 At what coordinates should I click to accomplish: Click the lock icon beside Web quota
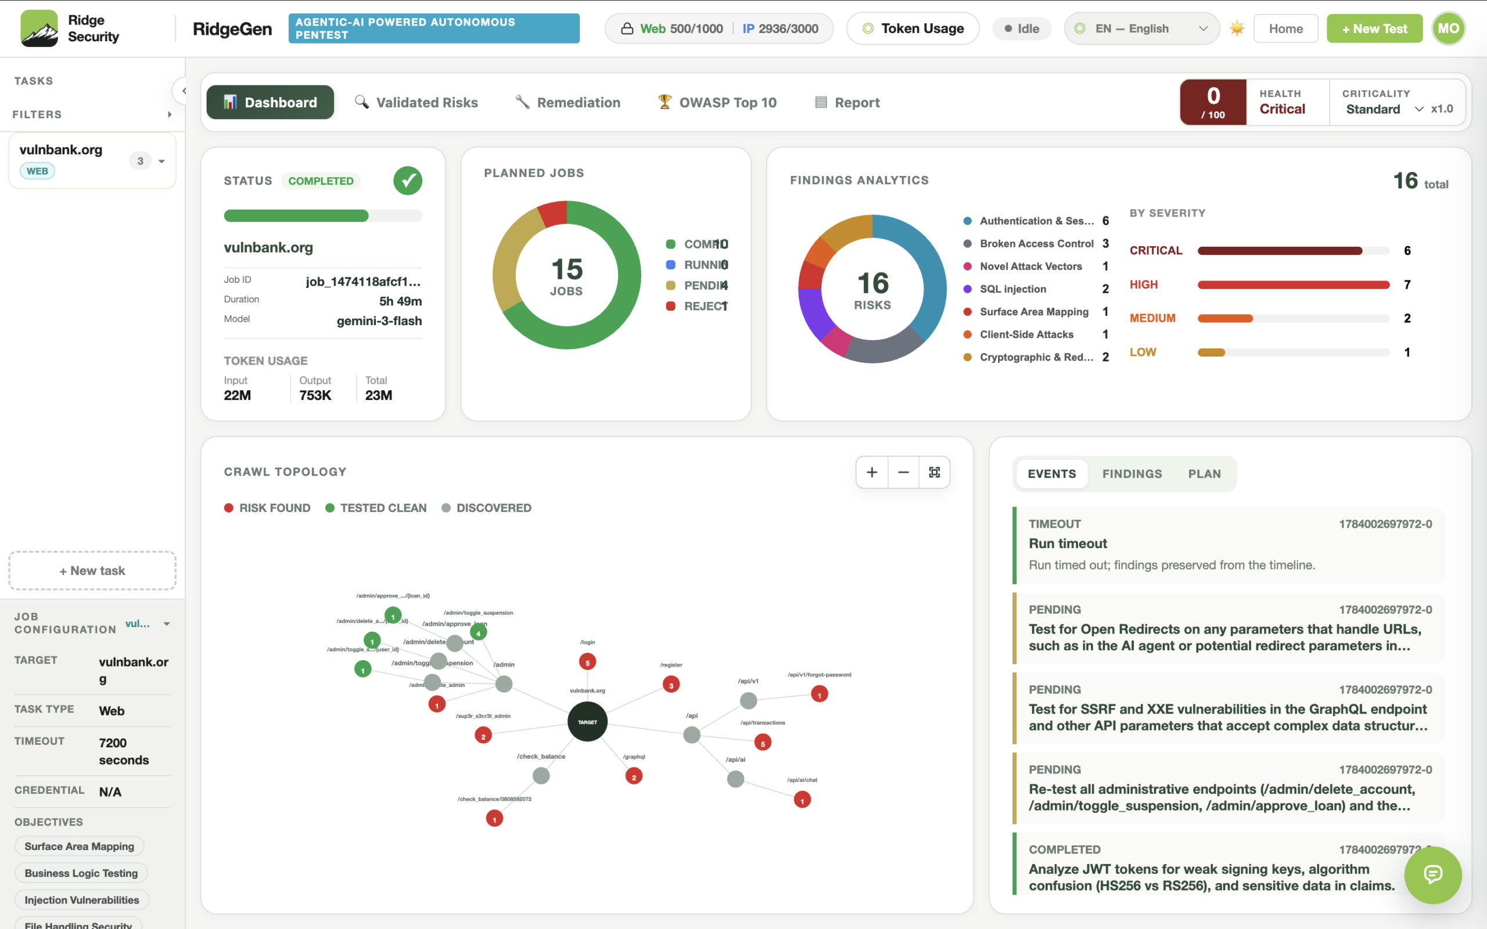pos(627,29)
